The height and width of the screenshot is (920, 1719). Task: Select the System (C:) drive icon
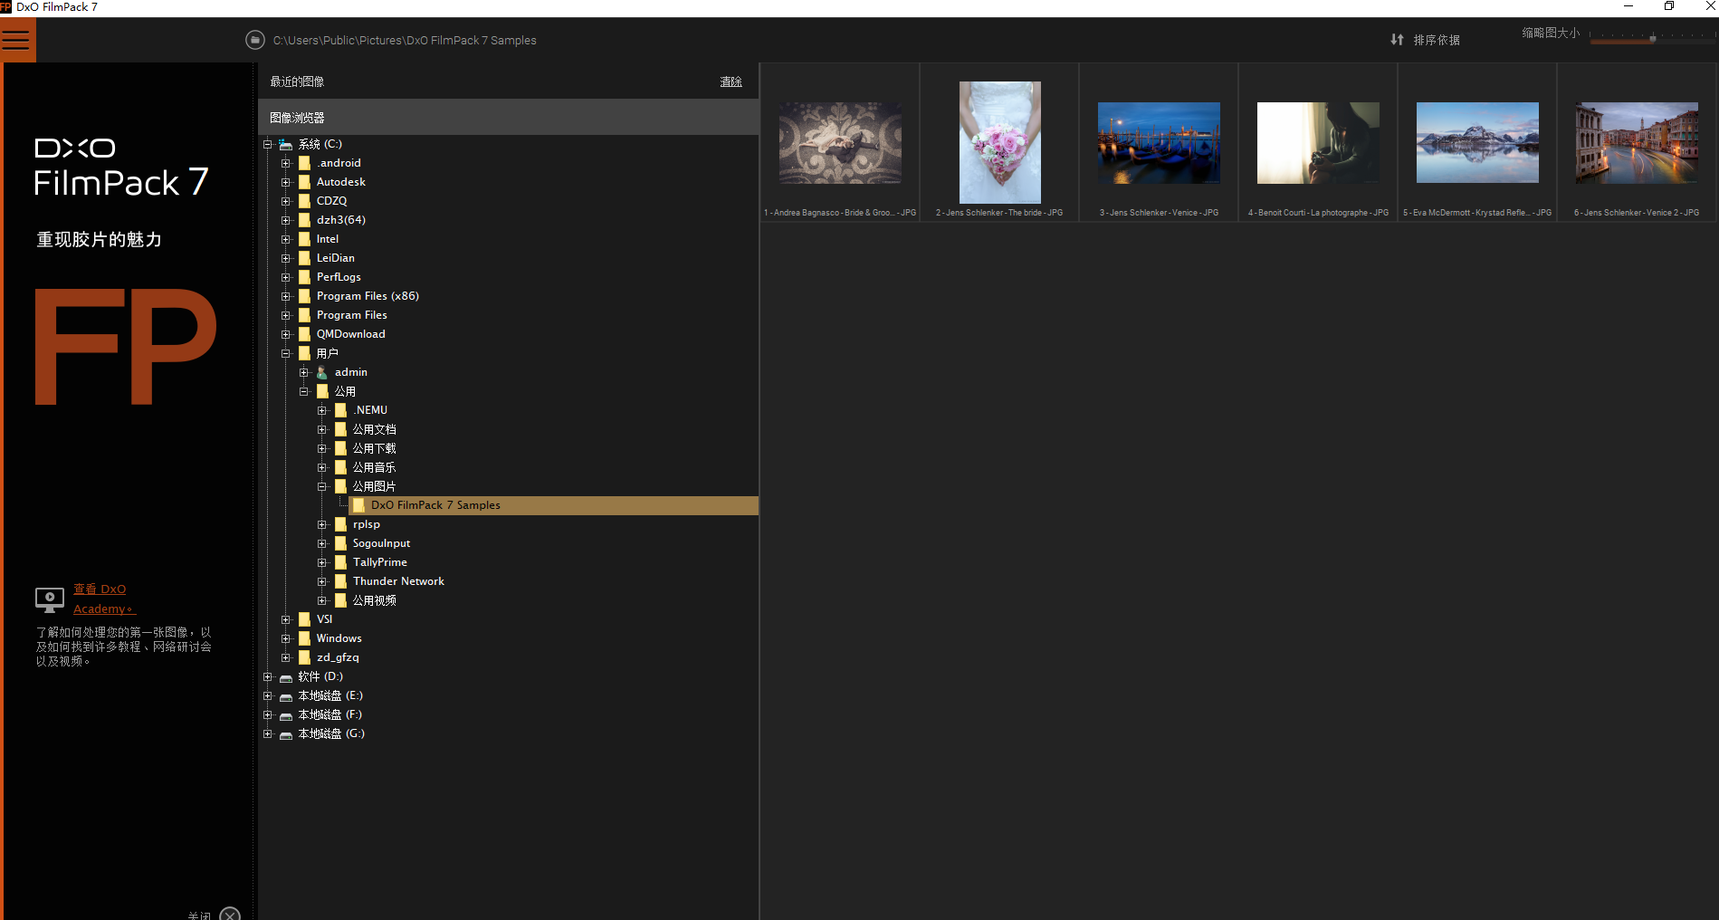286,145
